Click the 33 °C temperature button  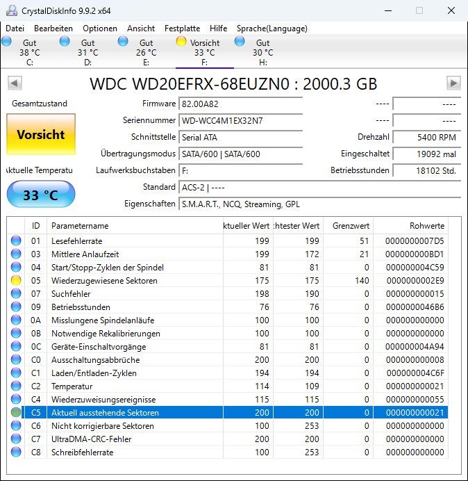click(41, 194)
